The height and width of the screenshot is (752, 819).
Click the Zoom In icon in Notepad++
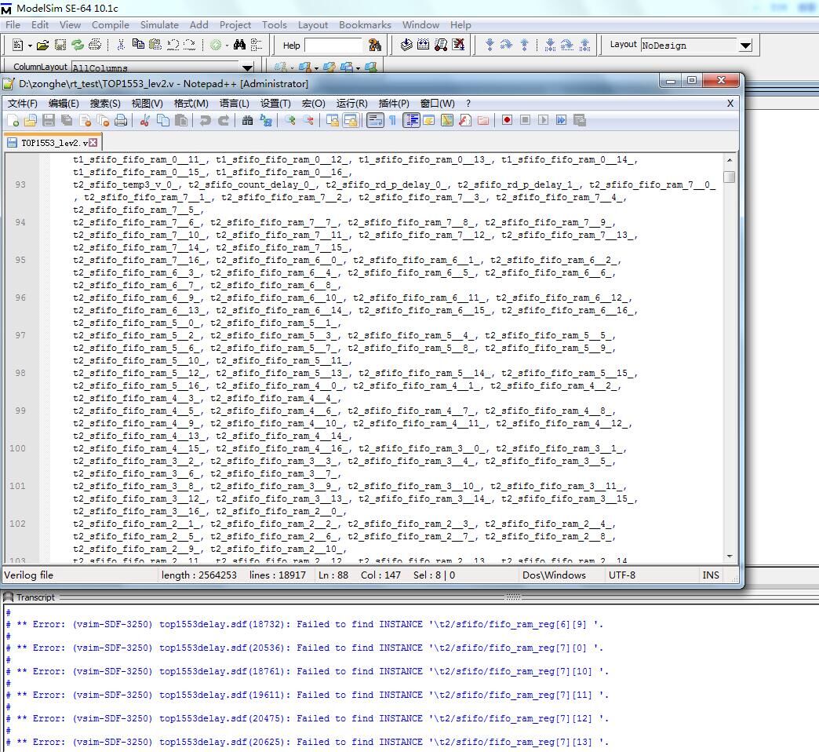[x=290, y=120]
